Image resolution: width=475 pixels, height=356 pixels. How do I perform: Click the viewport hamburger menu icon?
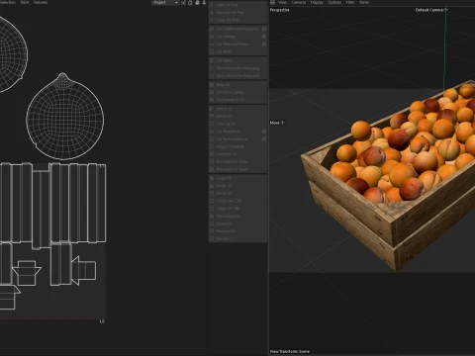272,2
